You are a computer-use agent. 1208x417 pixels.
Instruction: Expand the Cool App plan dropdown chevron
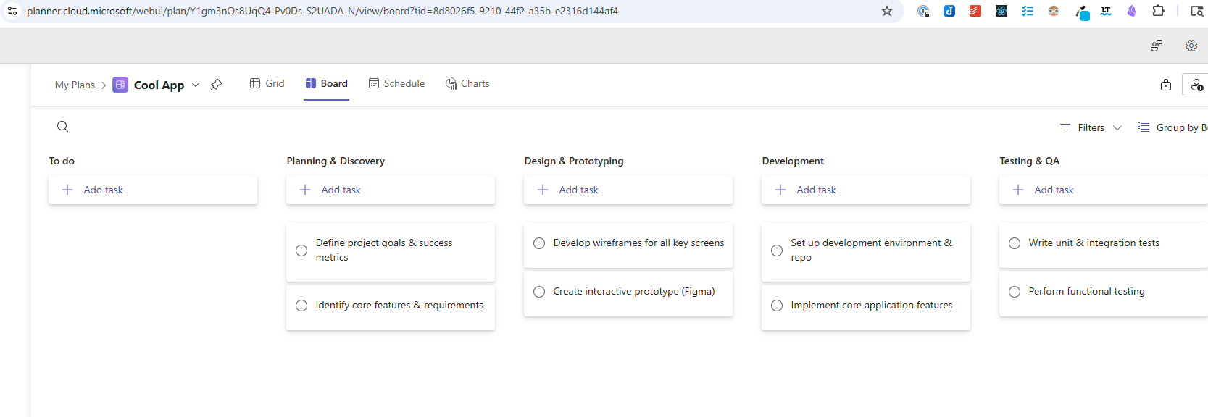pyautogui.click(x=196, y=85)
